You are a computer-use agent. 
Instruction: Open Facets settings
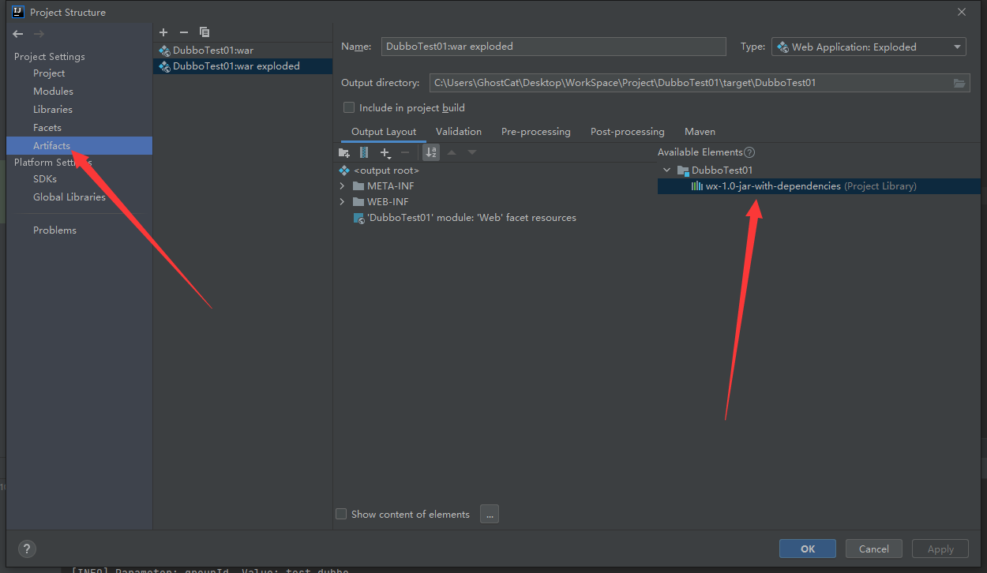[47, 128]
